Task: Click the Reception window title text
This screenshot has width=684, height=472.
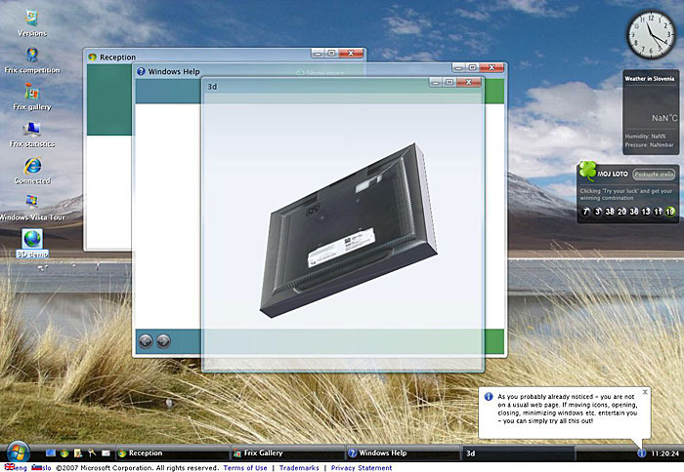Action: 118,57
